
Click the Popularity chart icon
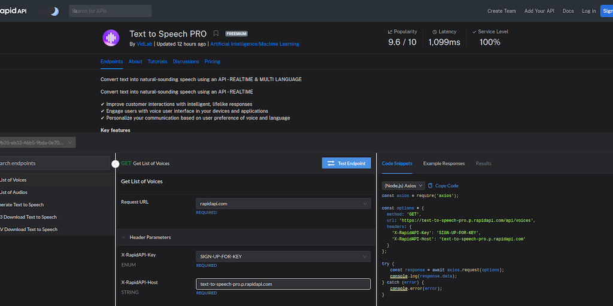pos(390,32)
